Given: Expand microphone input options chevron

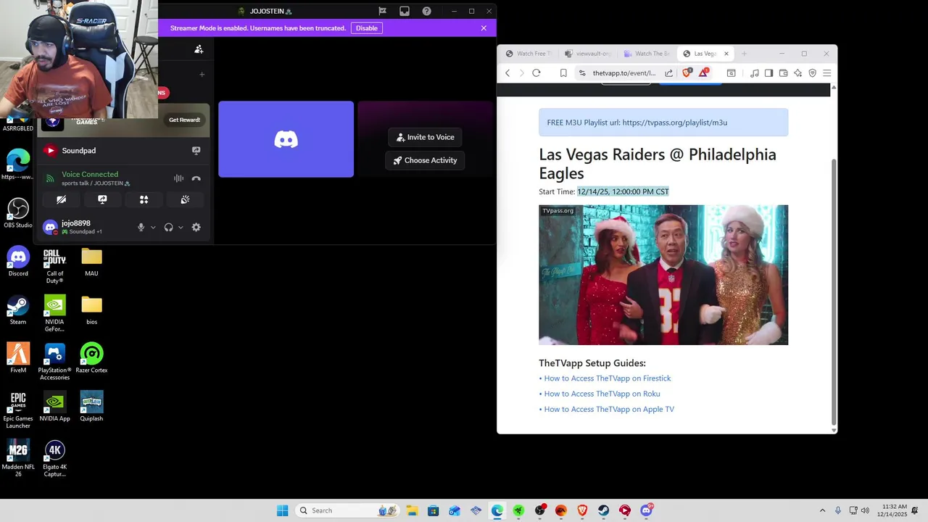Looking at the screenshot, I should [153, 227].
